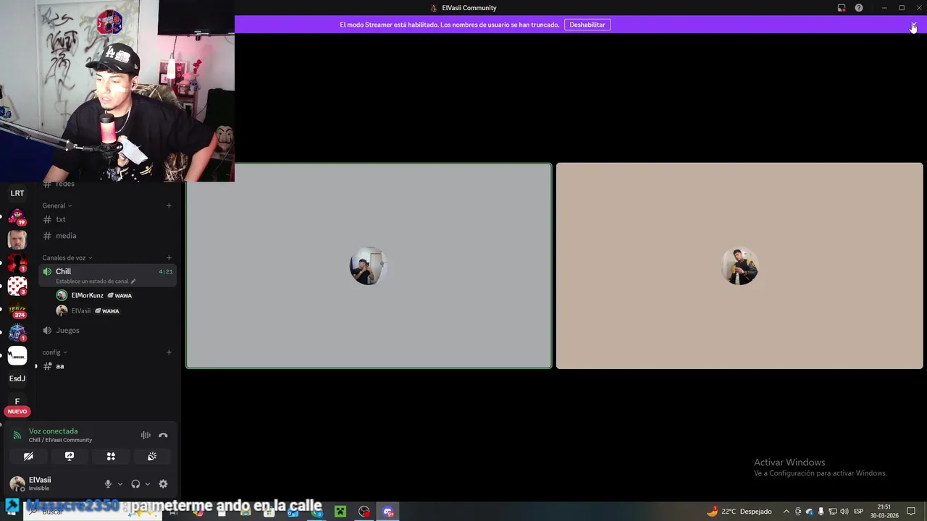
Task: Open the taskbar clock showing 21:51
Action: tap(884, 512)
